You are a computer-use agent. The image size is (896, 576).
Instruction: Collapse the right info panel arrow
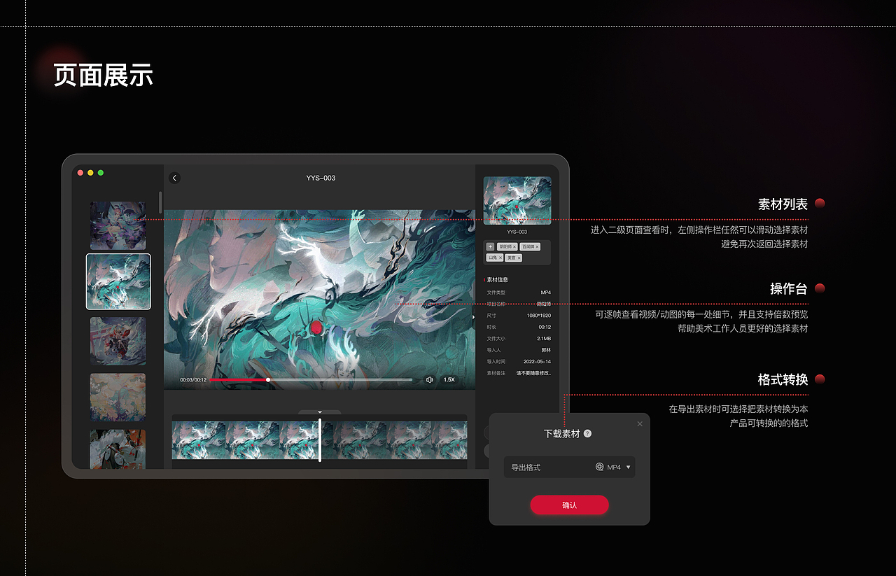coord(474,317)
